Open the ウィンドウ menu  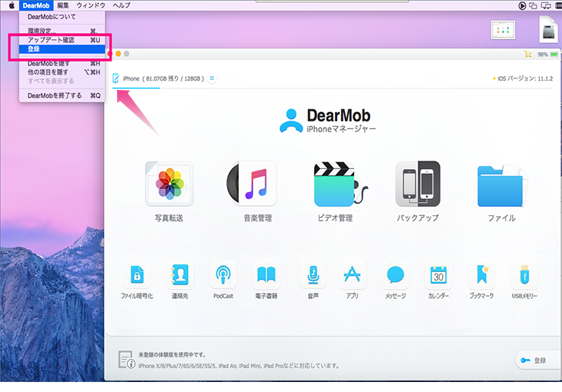coord(91,5)
